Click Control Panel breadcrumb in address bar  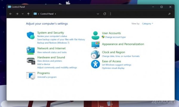click(x=47, y=14)
